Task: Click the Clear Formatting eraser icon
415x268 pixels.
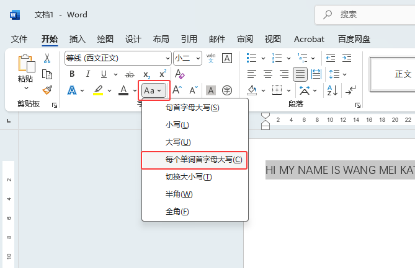Action: point(180,74)
